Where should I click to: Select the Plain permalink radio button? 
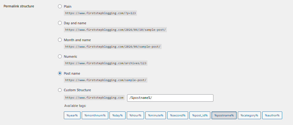(x=60, y=6)
